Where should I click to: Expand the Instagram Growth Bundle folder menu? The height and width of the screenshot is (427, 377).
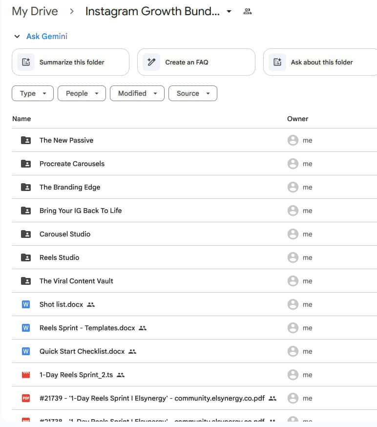point(229,11)
